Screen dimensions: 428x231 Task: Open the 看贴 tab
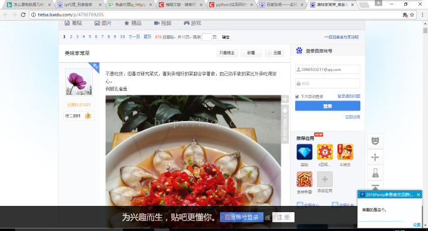click(73, 23)
